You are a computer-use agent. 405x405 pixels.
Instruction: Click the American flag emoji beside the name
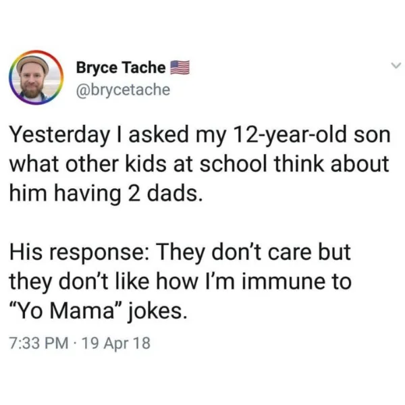click(180, 67)
